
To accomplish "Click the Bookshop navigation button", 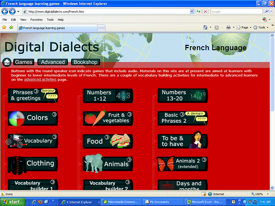I will point(85,62).
